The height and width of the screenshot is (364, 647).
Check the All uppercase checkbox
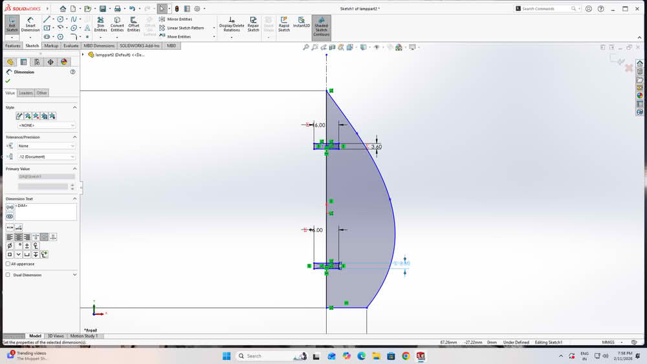pos(8,264)
